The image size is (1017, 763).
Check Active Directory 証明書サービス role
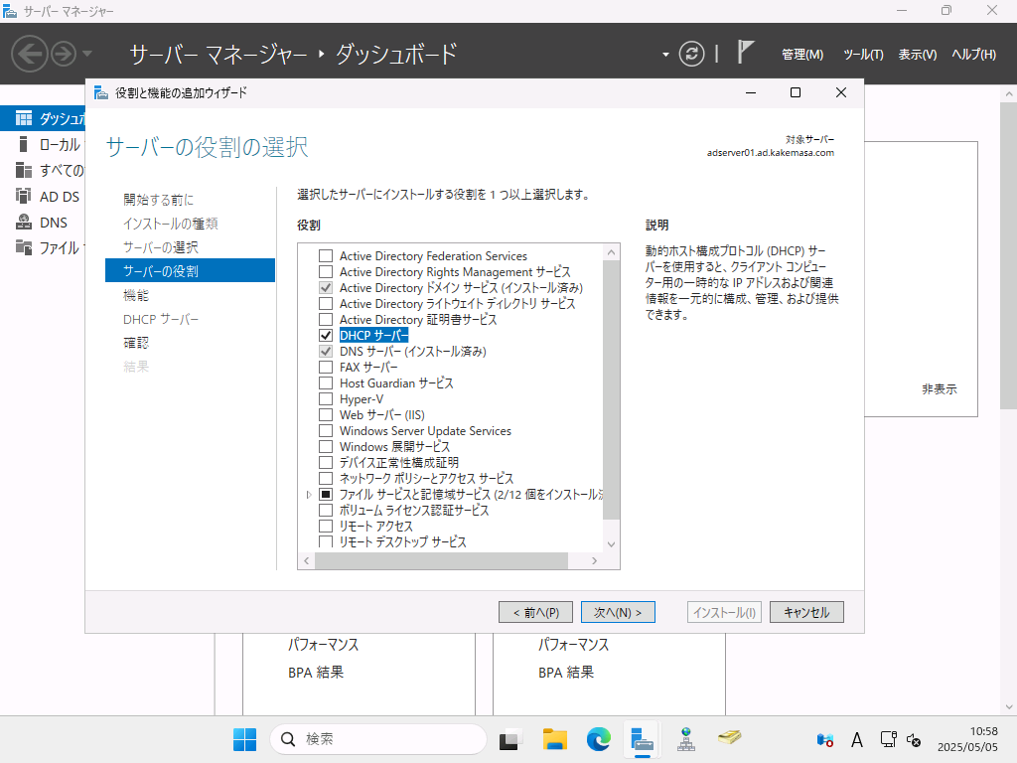tap(326, 319)
